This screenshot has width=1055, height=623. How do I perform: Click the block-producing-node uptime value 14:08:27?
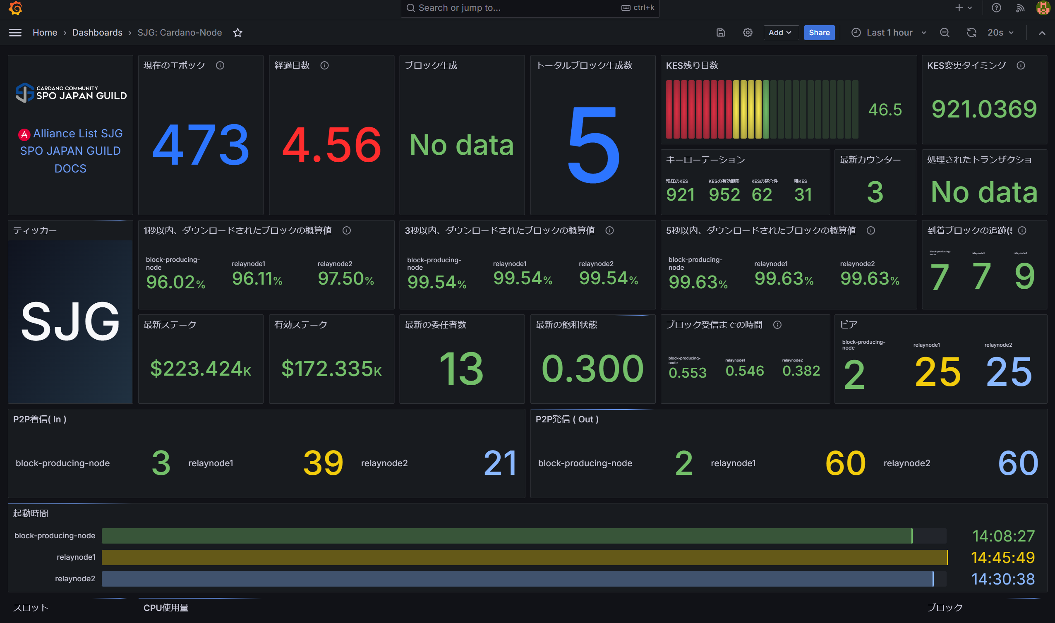[1003, 536]
